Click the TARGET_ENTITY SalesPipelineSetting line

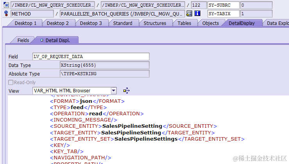point(132,132)
